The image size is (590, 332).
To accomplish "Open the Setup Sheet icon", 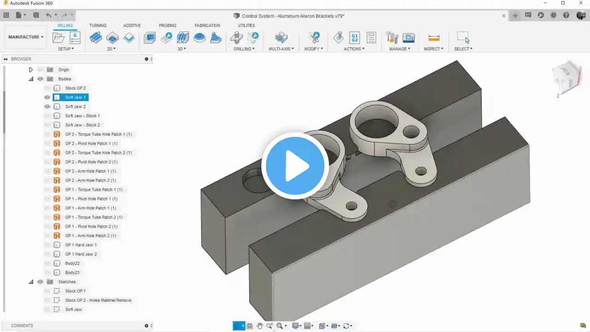I will pos(372,37).
